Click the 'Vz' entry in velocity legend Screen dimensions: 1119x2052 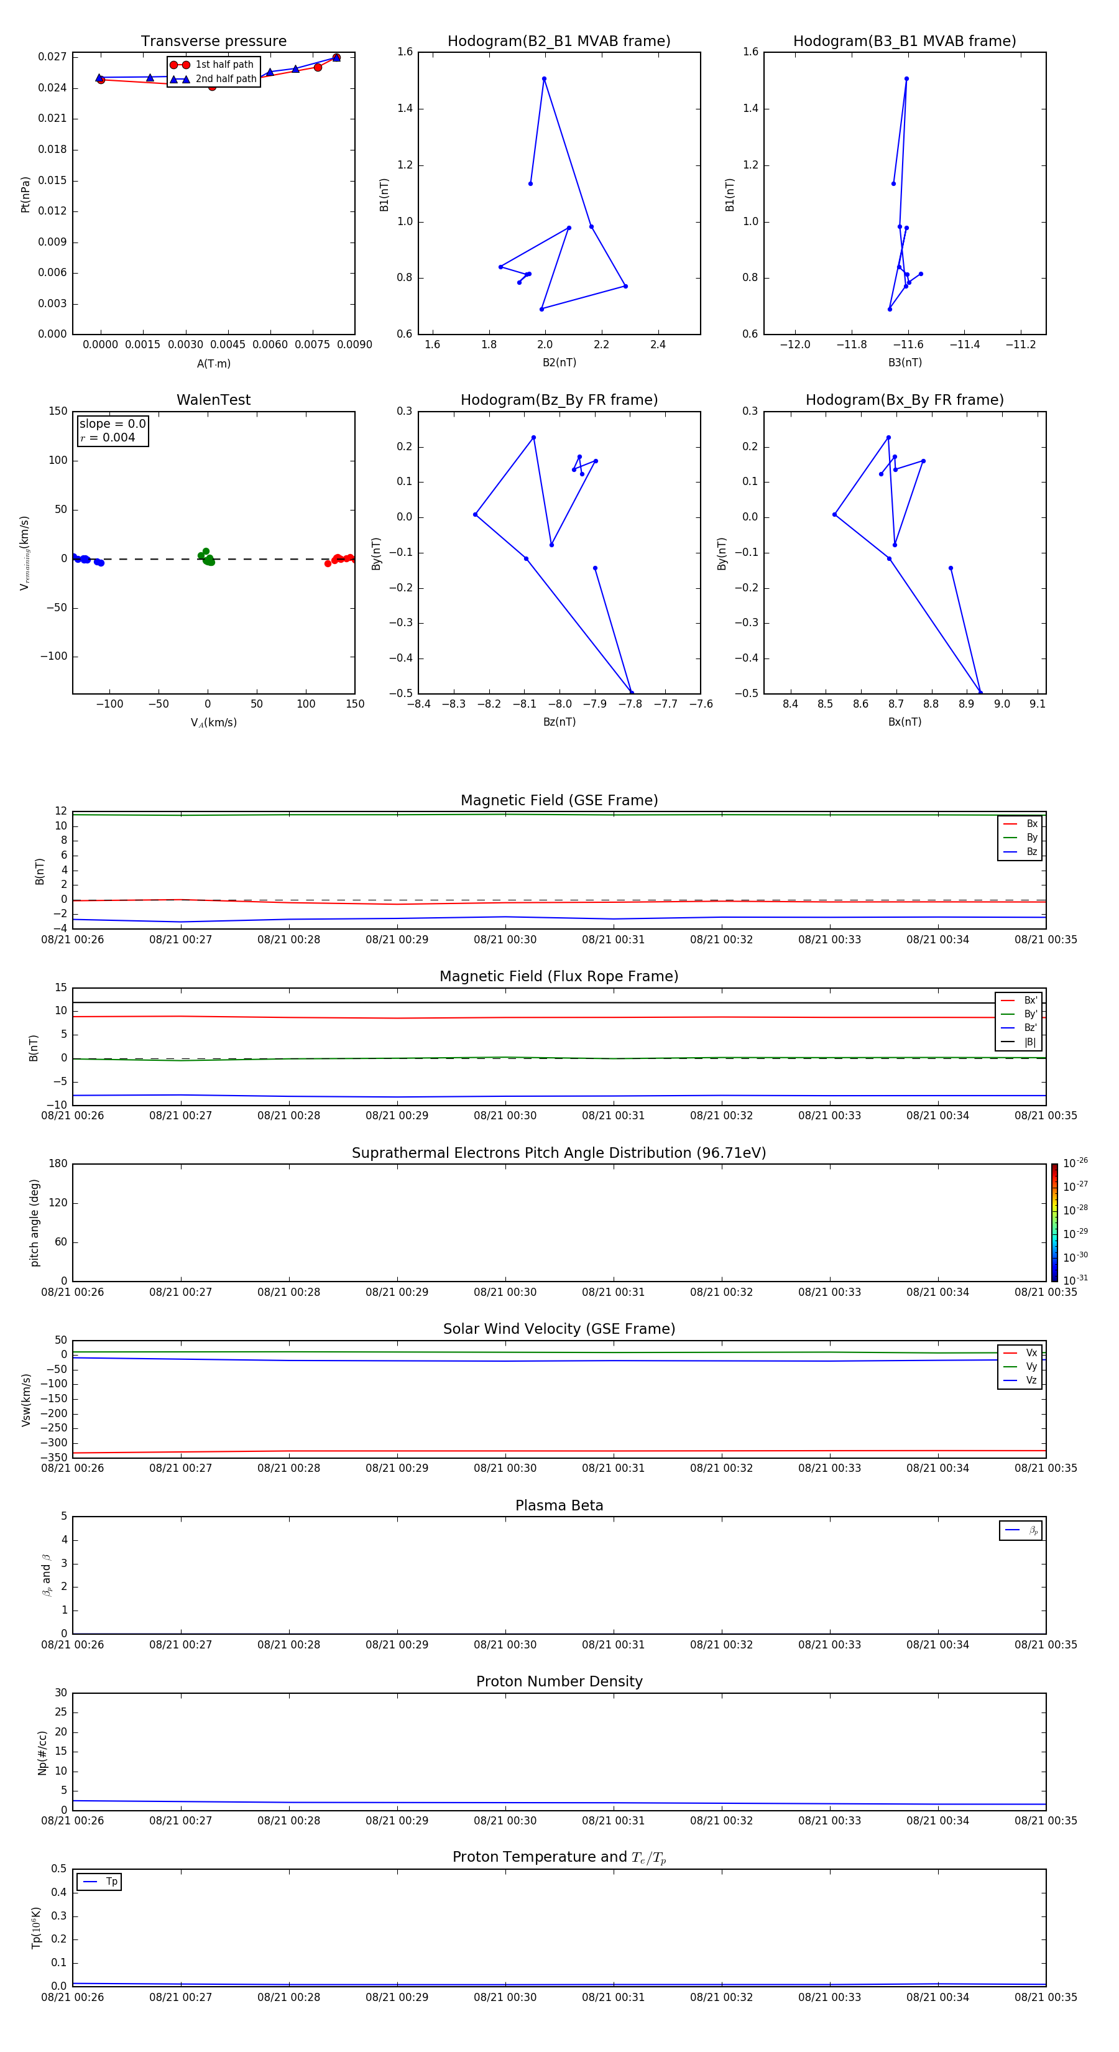1020,1380
